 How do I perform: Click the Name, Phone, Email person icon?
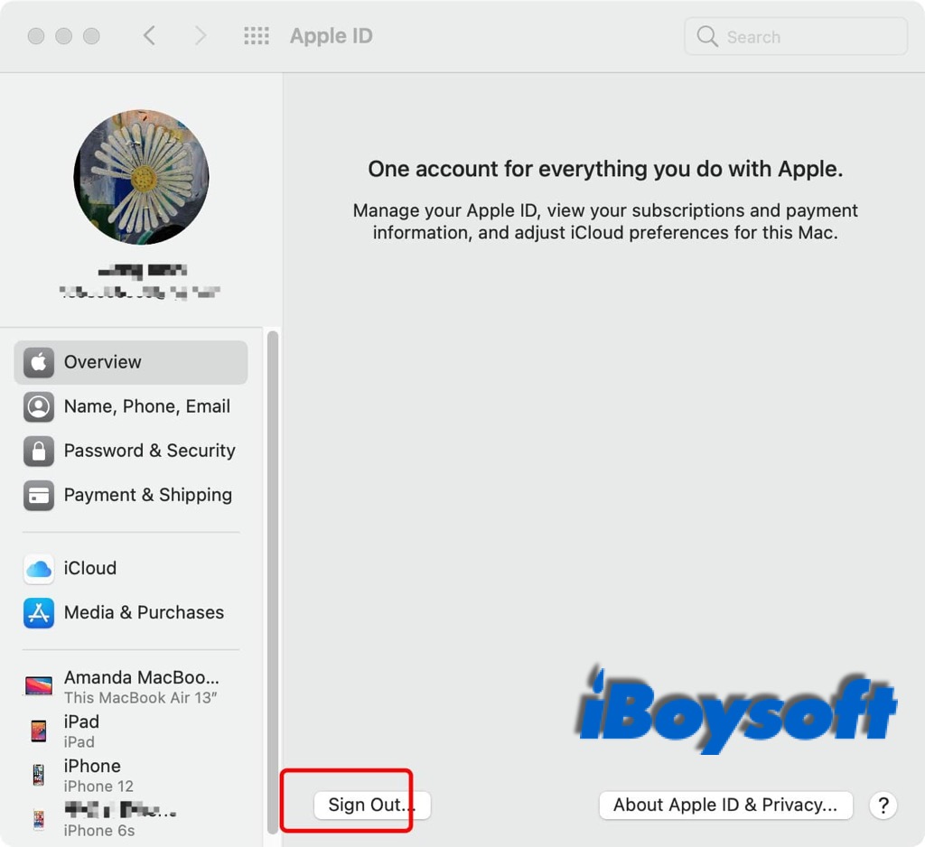[39, 407]
